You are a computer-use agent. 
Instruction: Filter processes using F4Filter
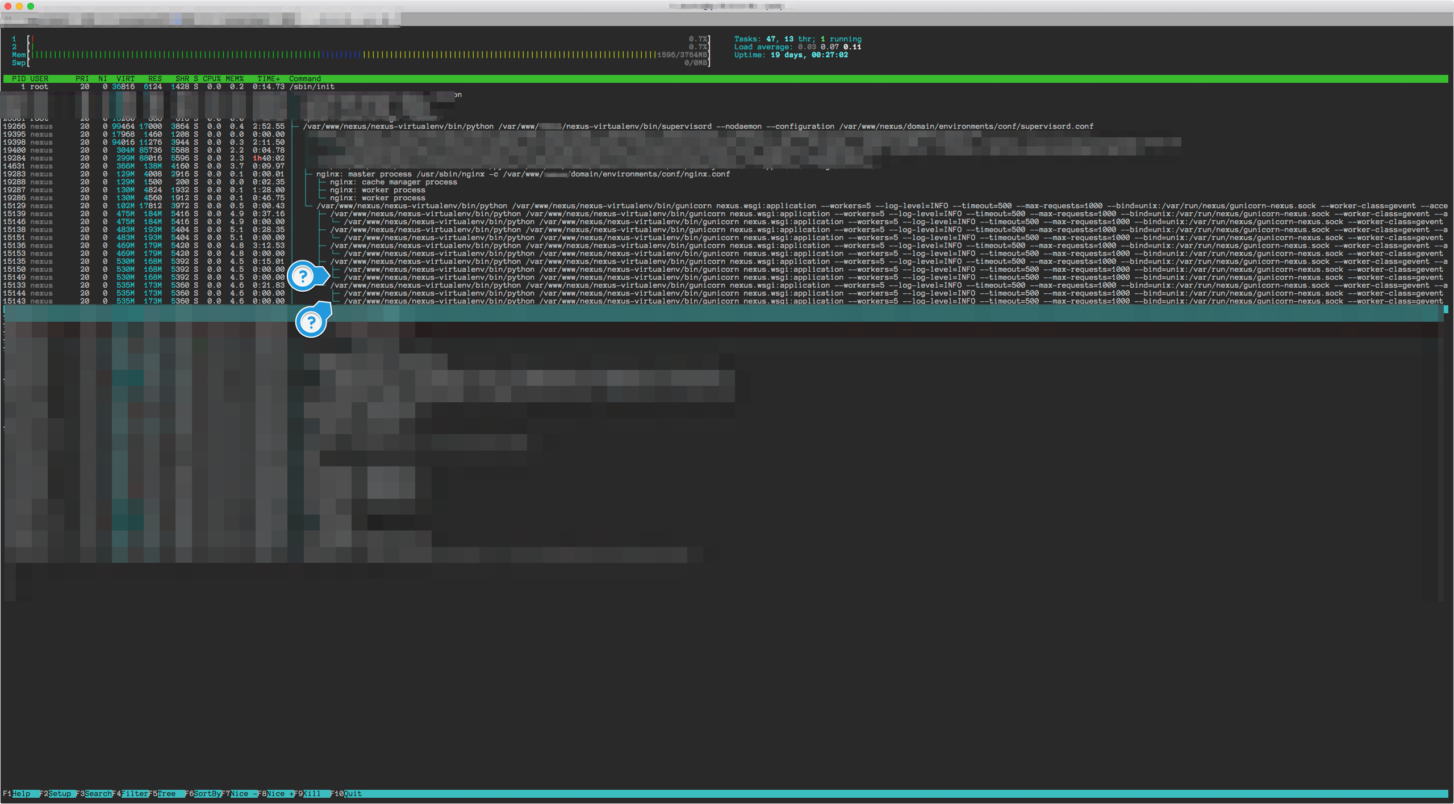(x=132, y=794)
